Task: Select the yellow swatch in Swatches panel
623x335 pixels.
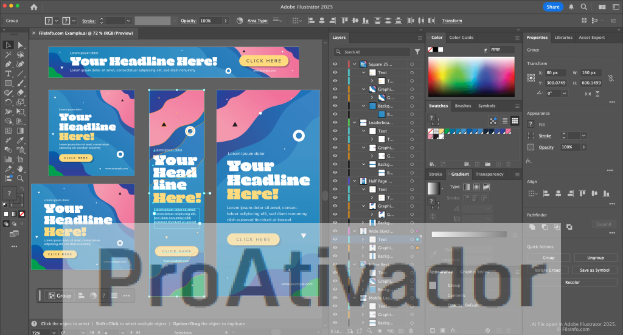Action: [442, 131]
